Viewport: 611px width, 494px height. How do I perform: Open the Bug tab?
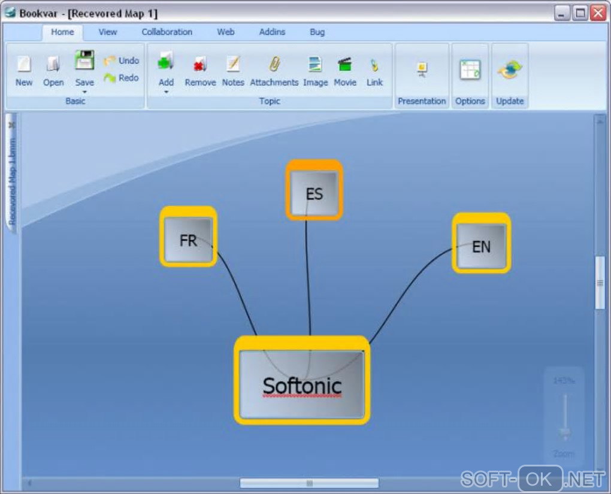click(317, 32)
